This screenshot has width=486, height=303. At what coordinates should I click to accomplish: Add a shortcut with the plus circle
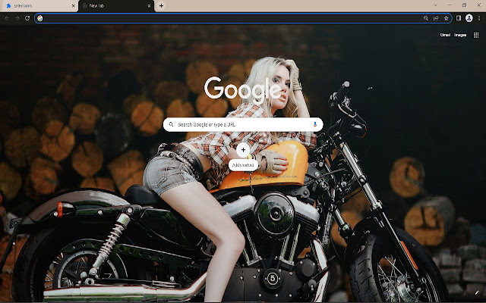[x=243, y=150]
